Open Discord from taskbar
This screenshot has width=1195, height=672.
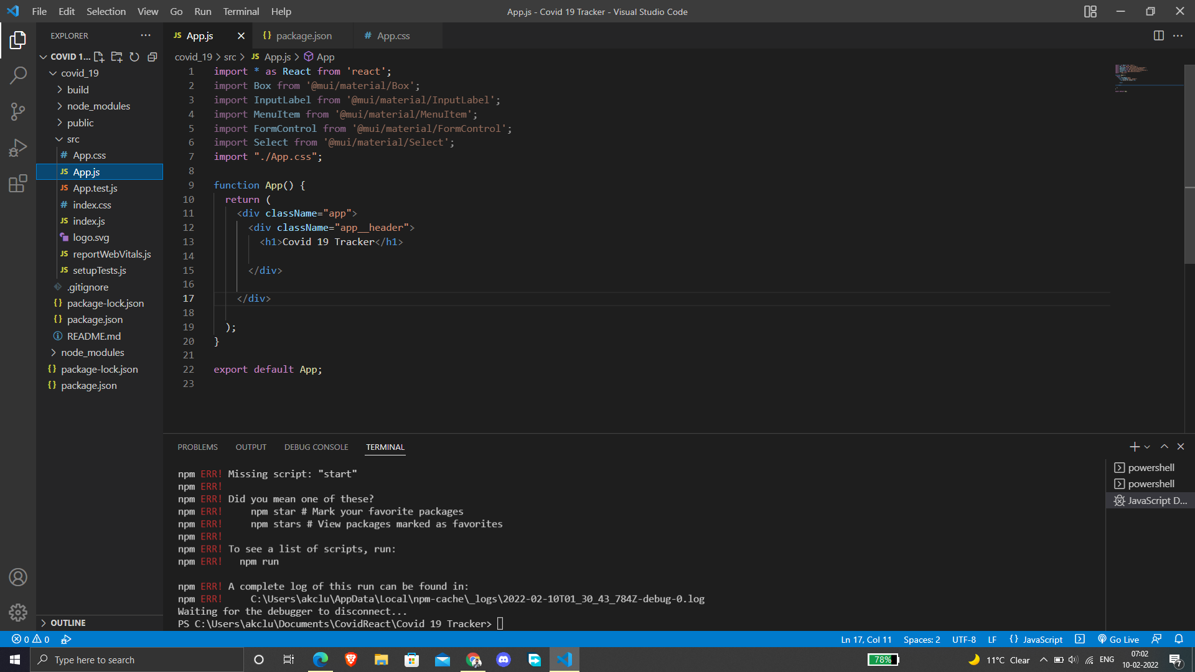coord(504,660)
